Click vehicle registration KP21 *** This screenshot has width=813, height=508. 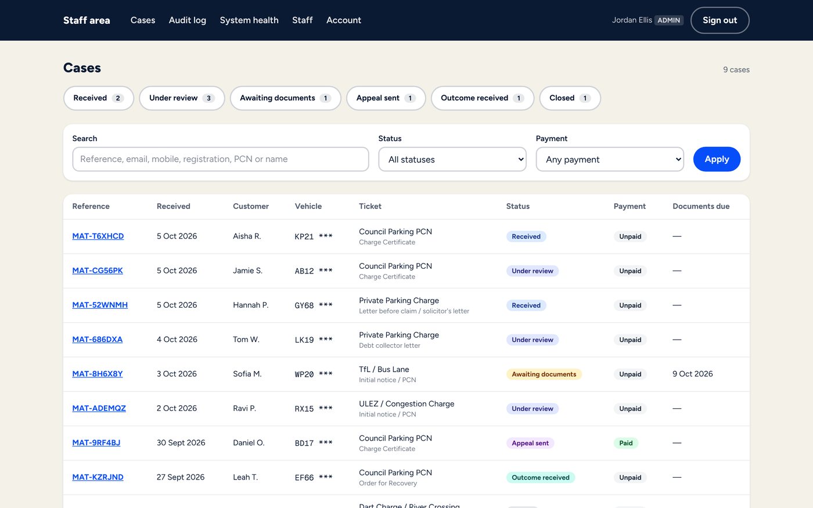(314, 236)
